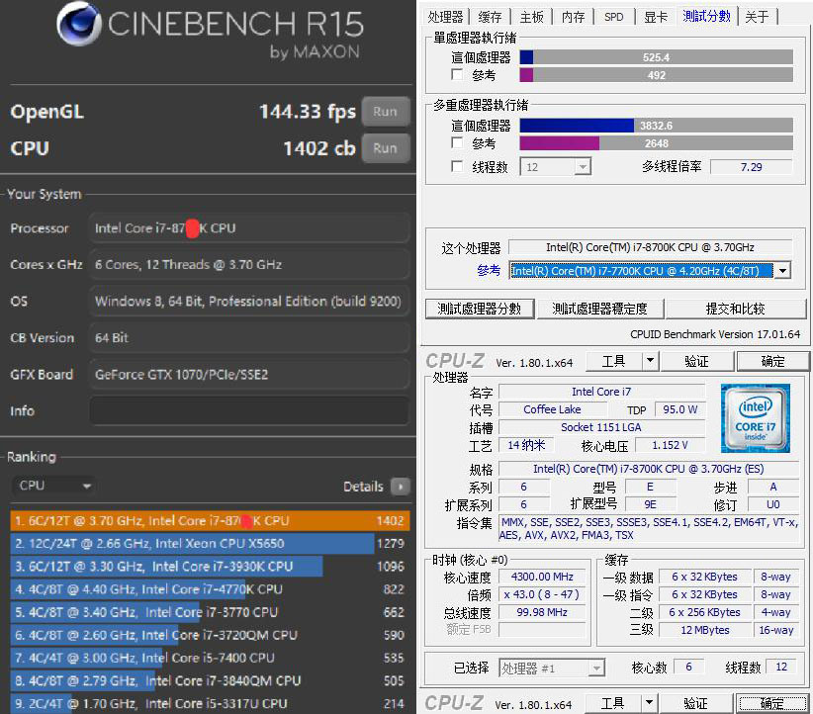This screenshot has height=714, width=813.
Task: Click the TDP value 95.0 W
Action: click(x=679, y=409)
